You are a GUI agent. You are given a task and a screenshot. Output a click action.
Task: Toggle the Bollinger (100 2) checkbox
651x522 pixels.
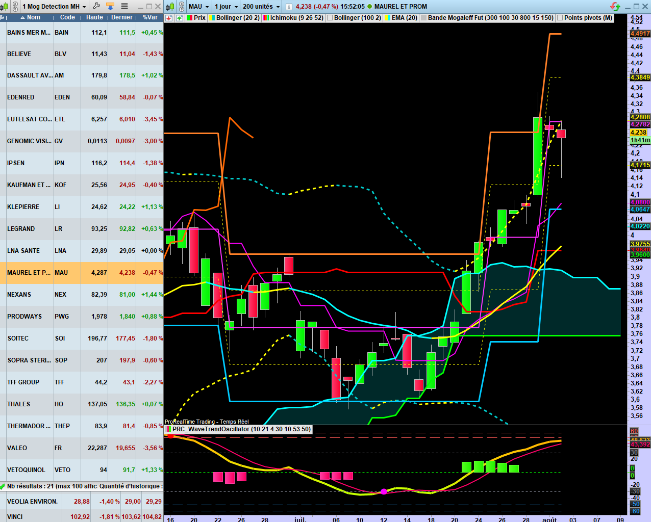330,18
